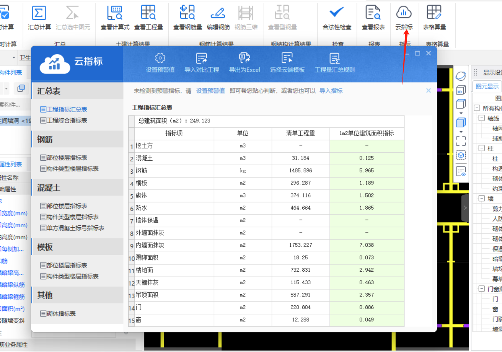This screenshot has width=502, height=352.
Task: Collapse the 门窗洞 tree node
Action: (x=481, y=289)
